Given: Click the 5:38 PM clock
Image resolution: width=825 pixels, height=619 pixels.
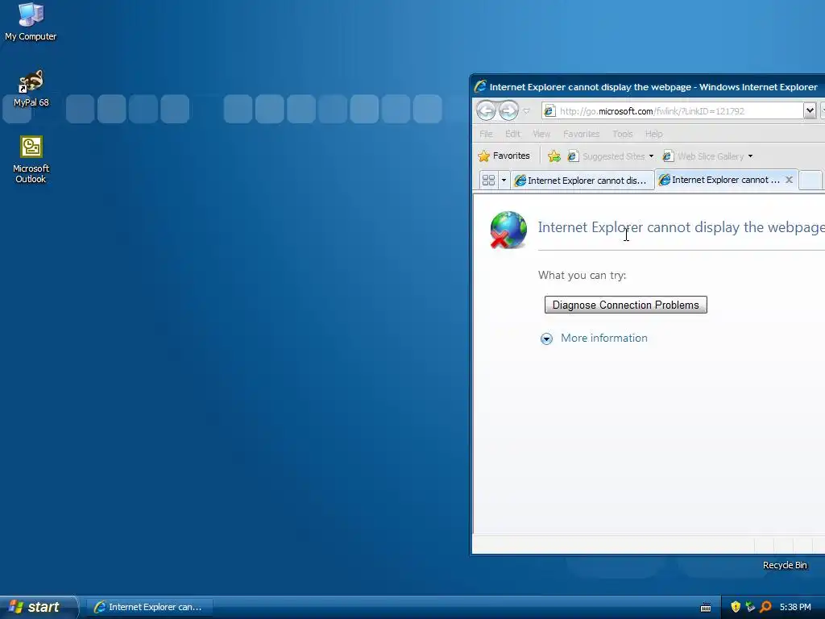Looking at the screenshot, I should coord(795,607).
